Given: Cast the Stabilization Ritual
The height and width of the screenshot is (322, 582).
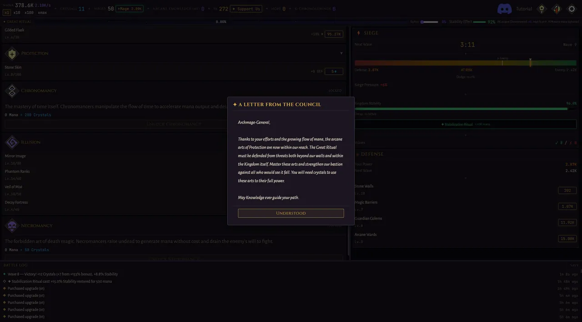Looking at the screenshot, I should [466, 124].
